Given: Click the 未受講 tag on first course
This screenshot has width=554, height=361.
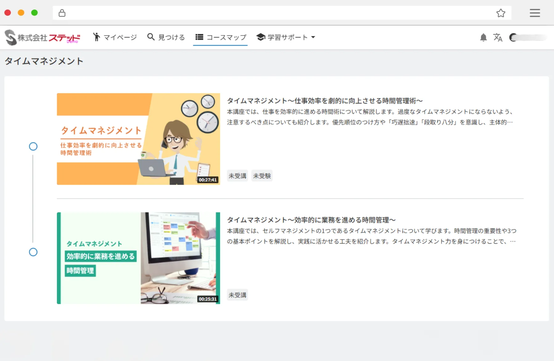Looking at the screenshot, I should (237, 176).
